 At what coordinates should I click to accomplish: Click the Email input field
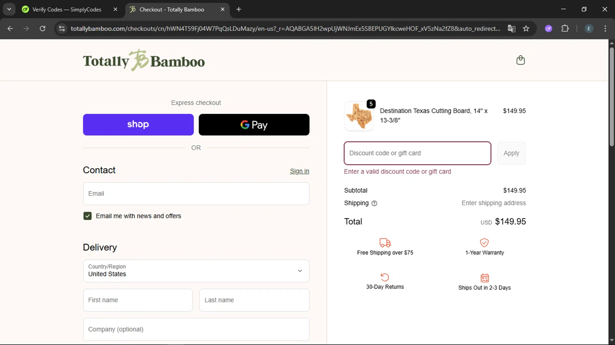[x=196, y=194]
